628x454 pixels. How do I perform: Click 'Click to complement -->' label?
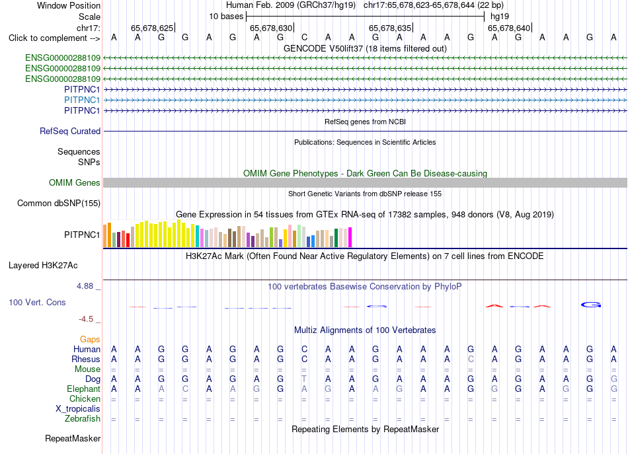click(x=54, y=38)
